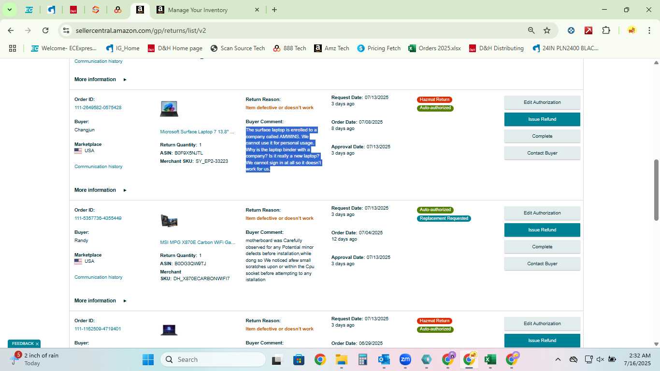This screenshot has height=371, width=660.
Task: Edit Authorization for the MSI motherboard return
Action: [542, 213]
